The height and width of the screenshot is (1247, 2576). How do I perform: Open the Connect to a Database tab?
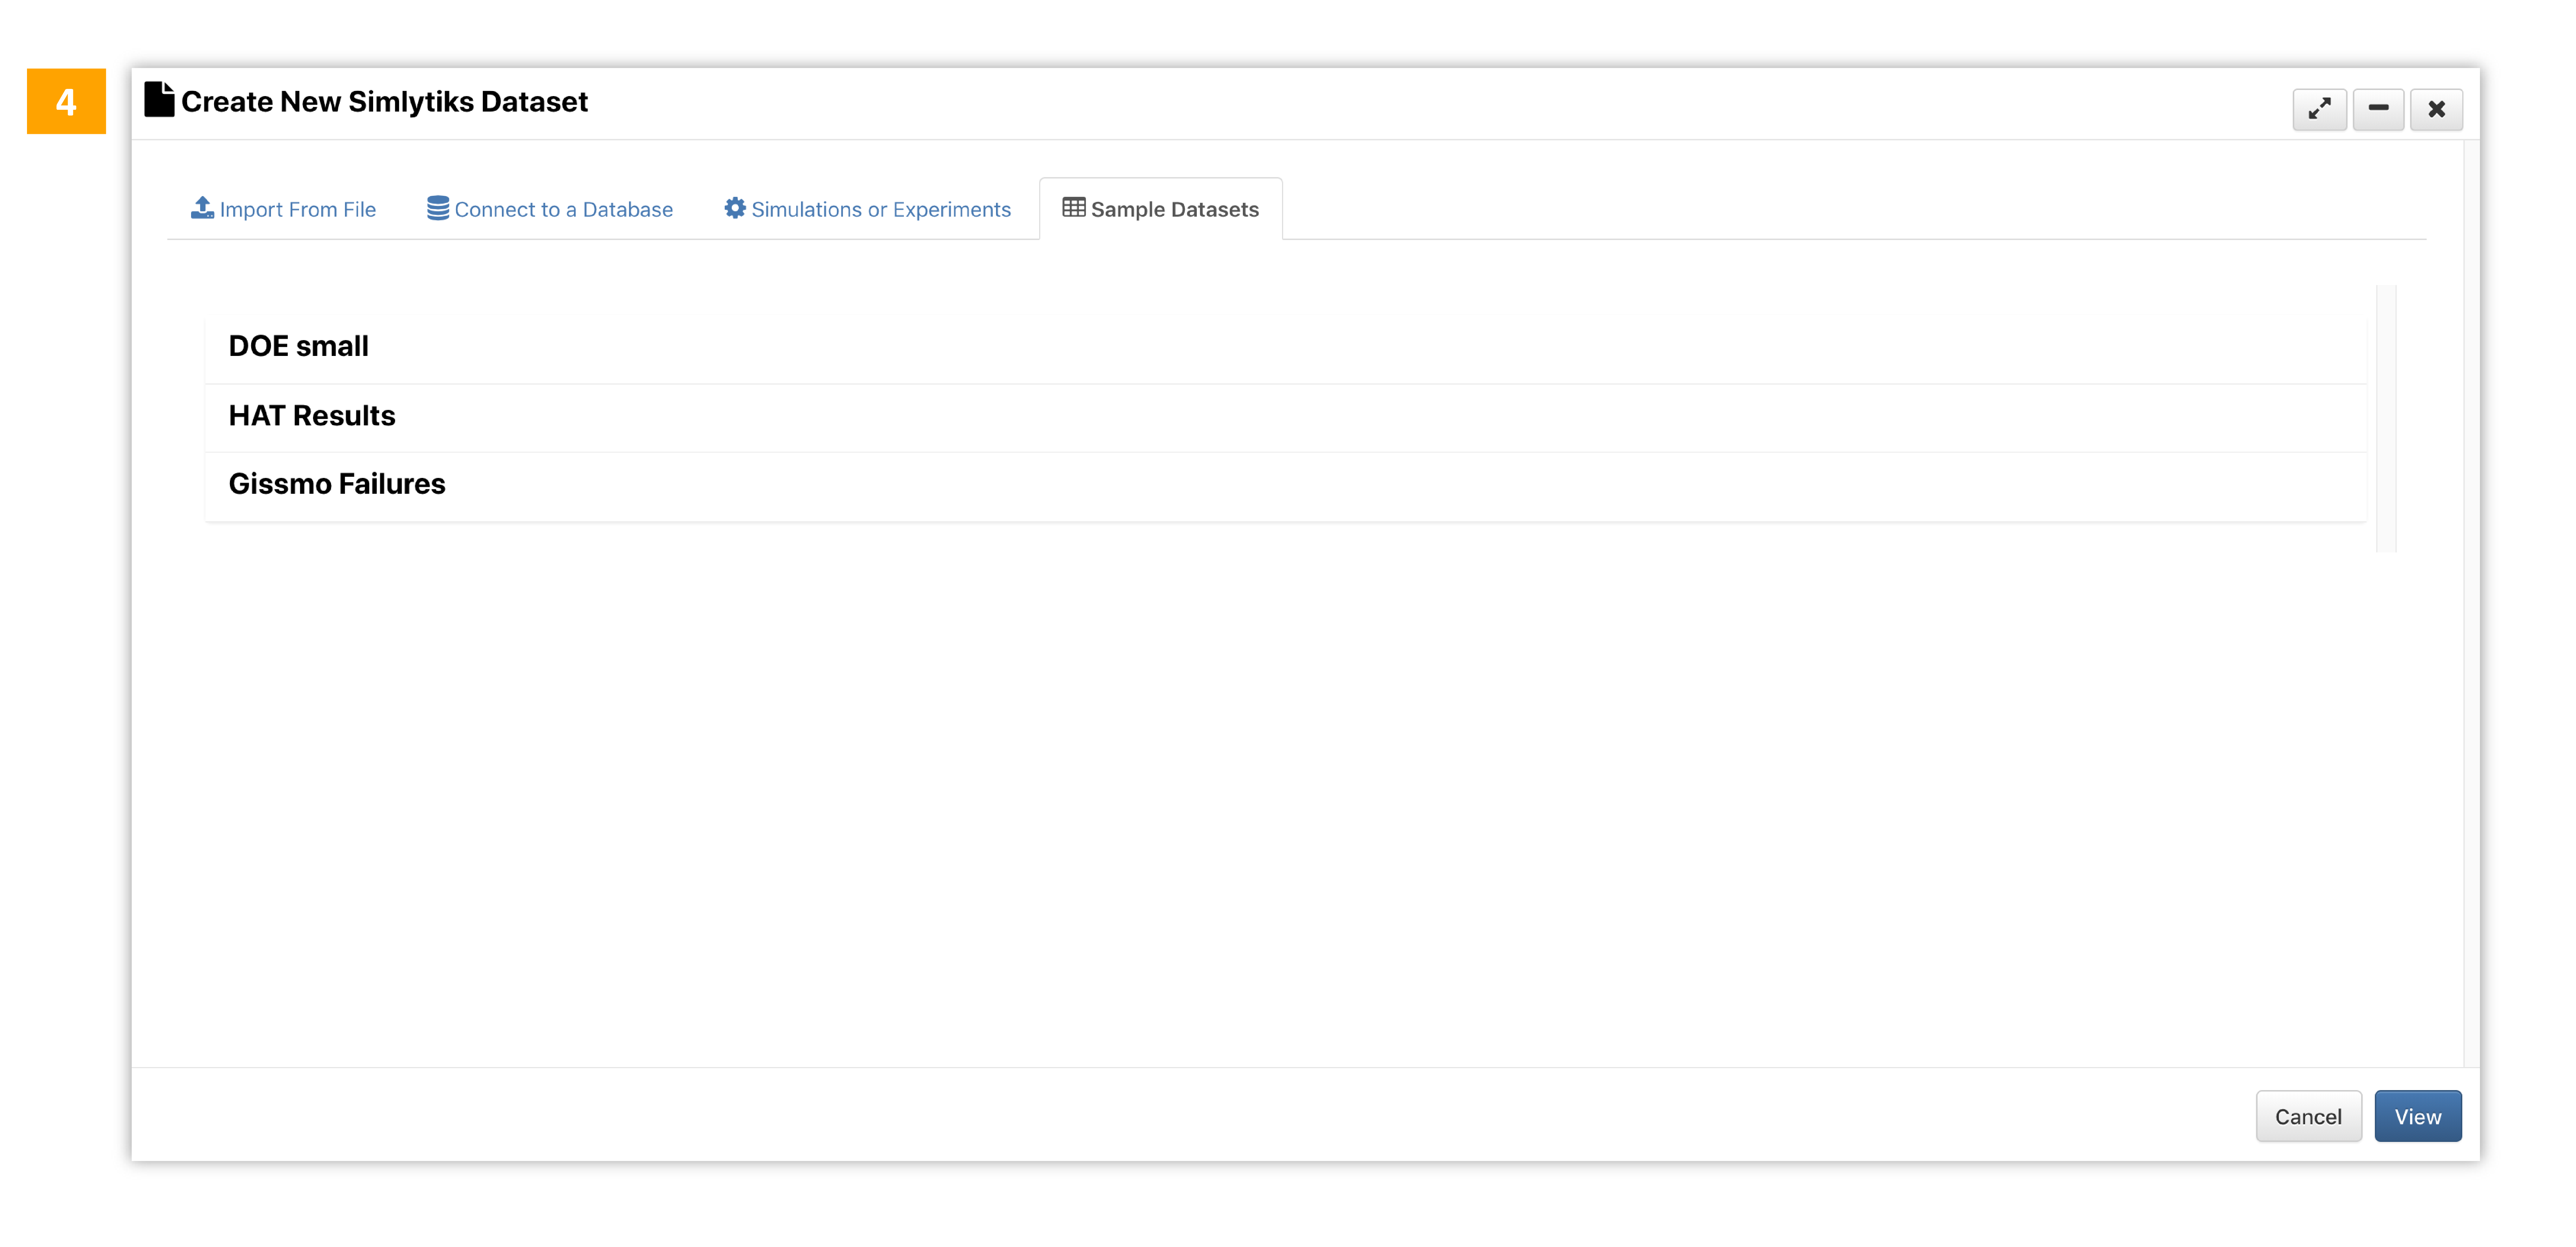point(550,209)
